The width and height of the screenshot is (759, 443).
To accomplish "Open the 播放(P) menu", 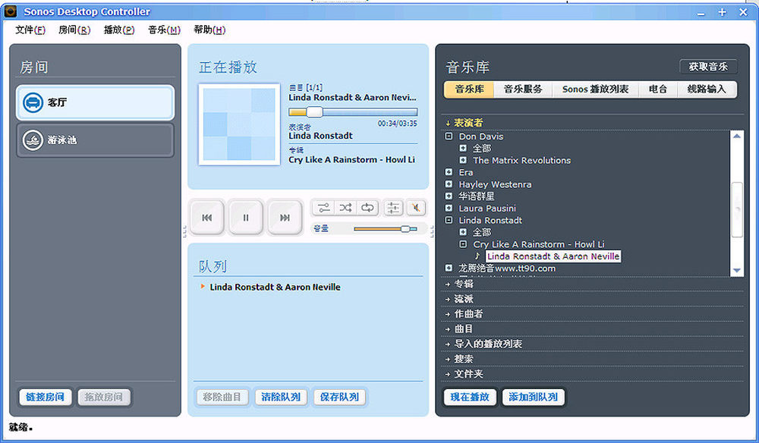I will click(119, 30).
